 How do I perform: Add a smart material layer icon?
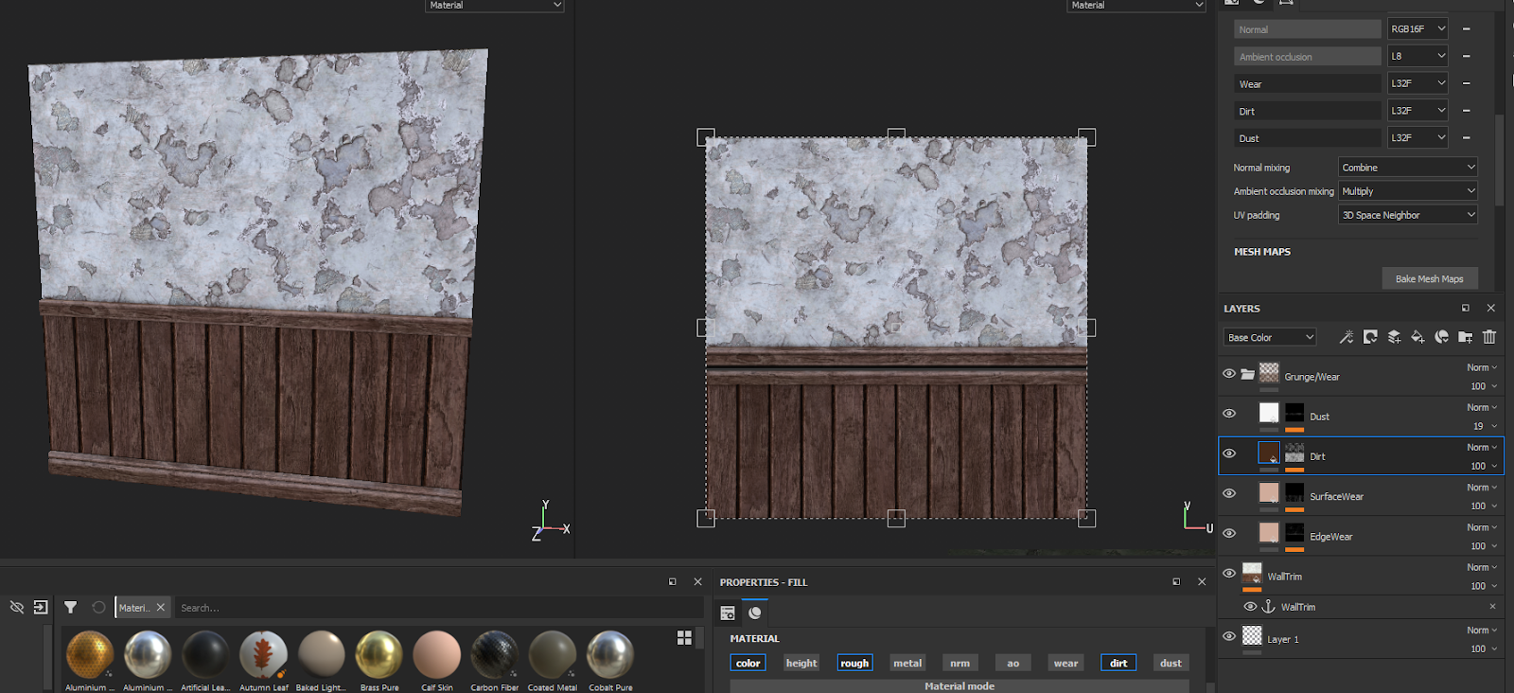[1441, 337]
